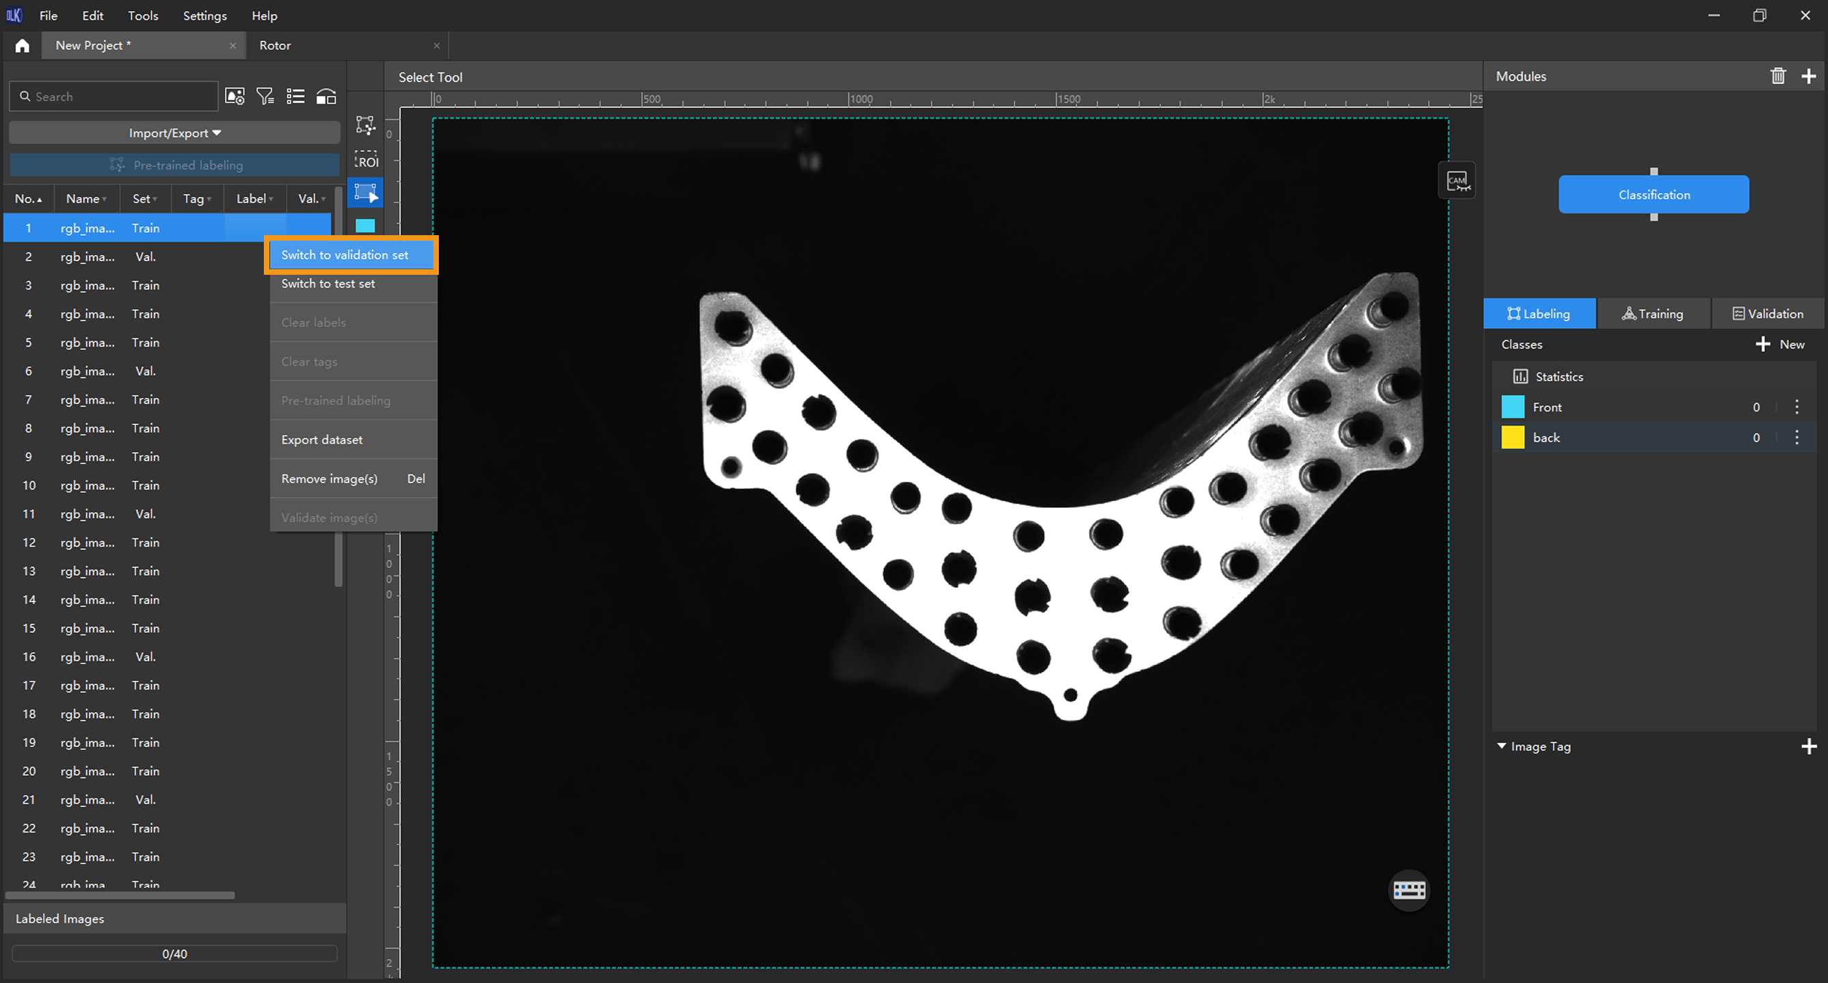This screenshot has height=983, width=1828.
Task: Open the Import/Export dropdown
Action: (174, 133)
